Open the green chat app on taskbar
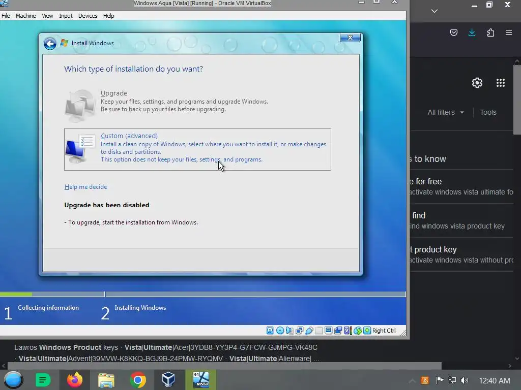 coord(43,380)
